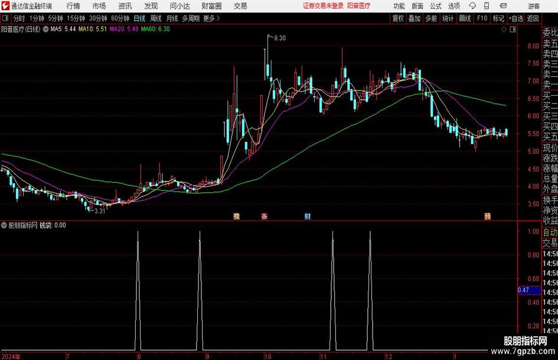
Task: Toggle the right info panel icon
Action: [x=513, y=30]
